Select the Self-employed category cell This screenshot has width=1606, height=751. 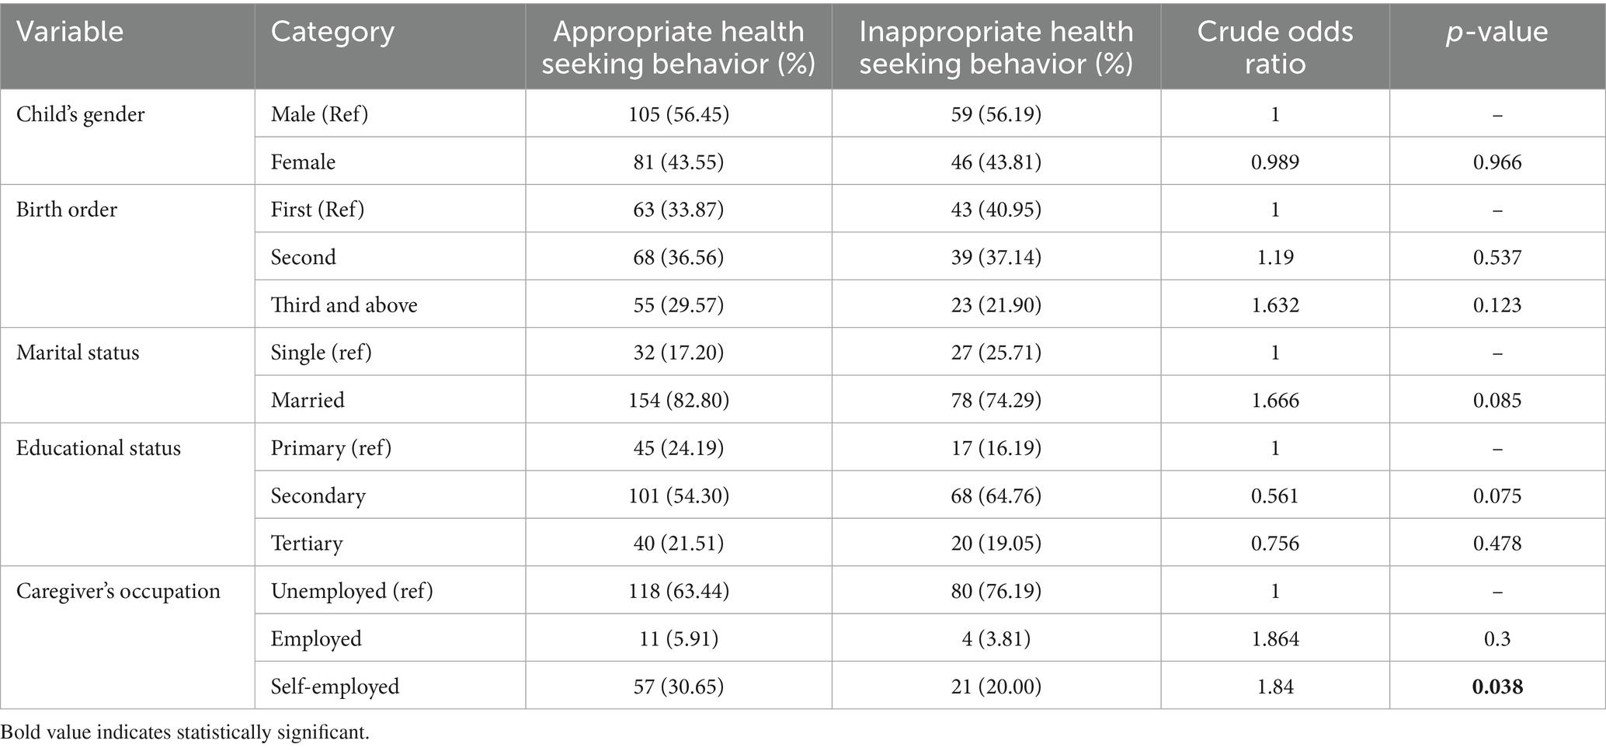tap(335, 687)
